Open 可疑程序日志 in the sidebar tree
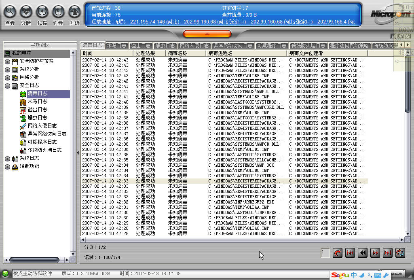Viewport: 414px width, 280px height. (42, 142)
